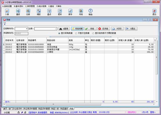Select the 显示结存数不为零的数据 radio option
This screenshot has height=115, width=161.
click(x=93, y=33)
